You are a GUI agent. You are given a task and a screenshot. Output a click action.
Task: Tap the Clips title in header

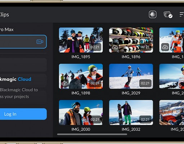(4, 15)
